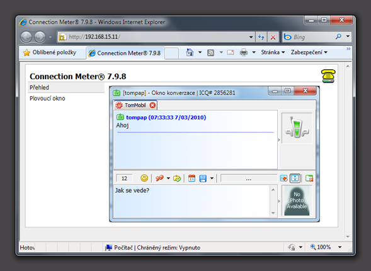Click the ICQ flower icon on TomMobil tab
The image size is (371, 271).
119,105
